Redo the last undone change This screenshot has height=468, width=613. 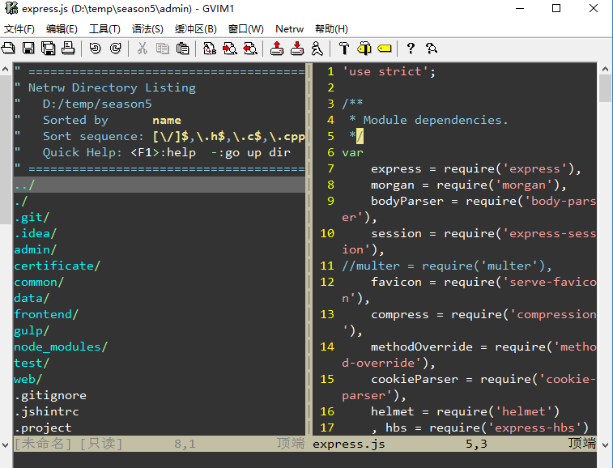115,48
